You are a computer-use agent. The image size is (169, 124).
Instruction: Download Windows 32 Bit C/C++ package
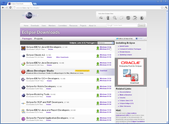tap(105, 79)
